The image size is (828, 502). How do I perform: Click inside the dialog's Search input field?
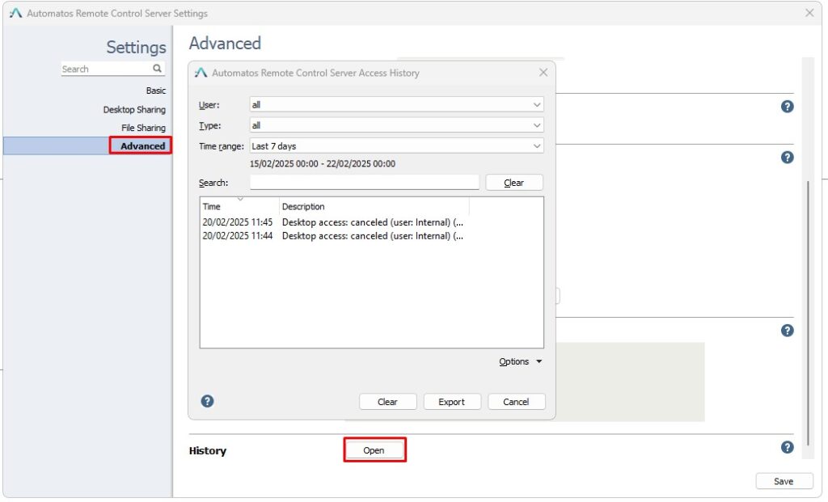click(364, 182)
